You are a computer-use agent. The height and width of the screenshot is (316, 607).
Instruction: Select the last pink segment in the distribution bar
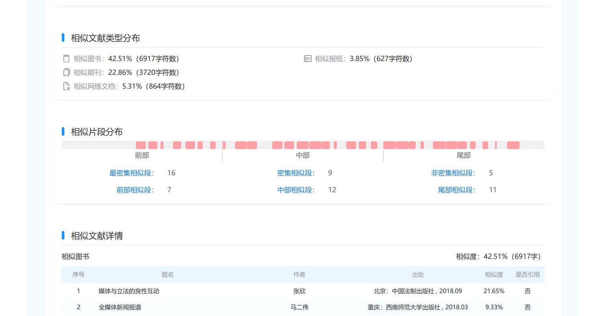[513, 145]
